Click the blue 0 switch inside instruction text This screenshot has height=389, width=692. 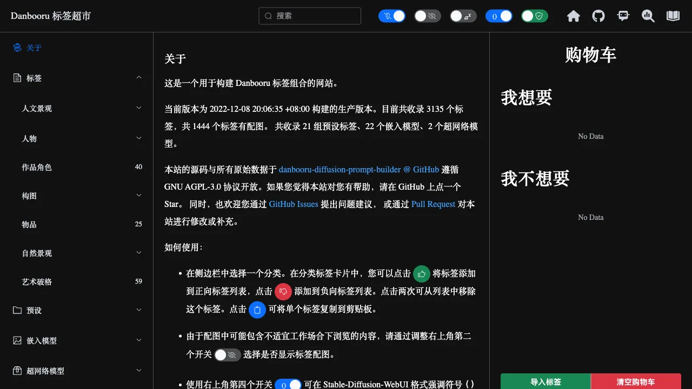pyautogui.click(x=288, y=385)
